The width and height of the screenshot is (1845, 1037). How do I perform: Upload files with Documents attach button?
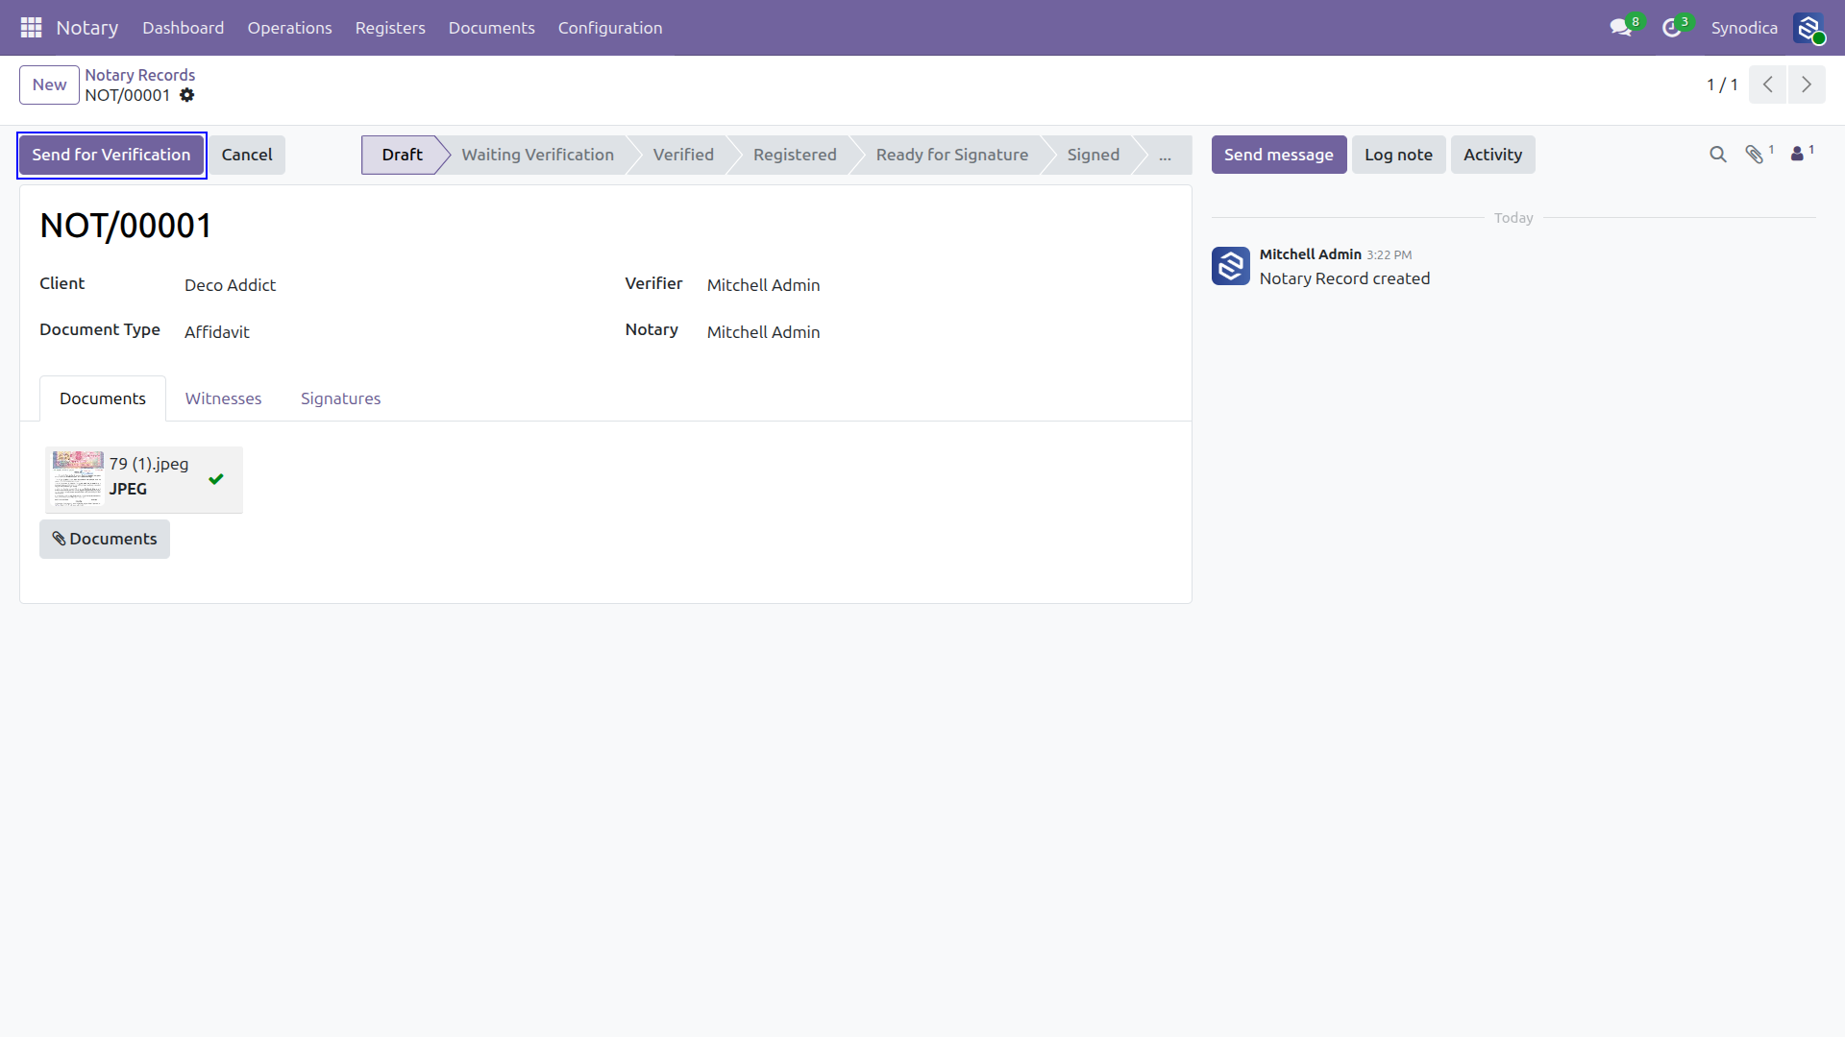tap(105, 539)
